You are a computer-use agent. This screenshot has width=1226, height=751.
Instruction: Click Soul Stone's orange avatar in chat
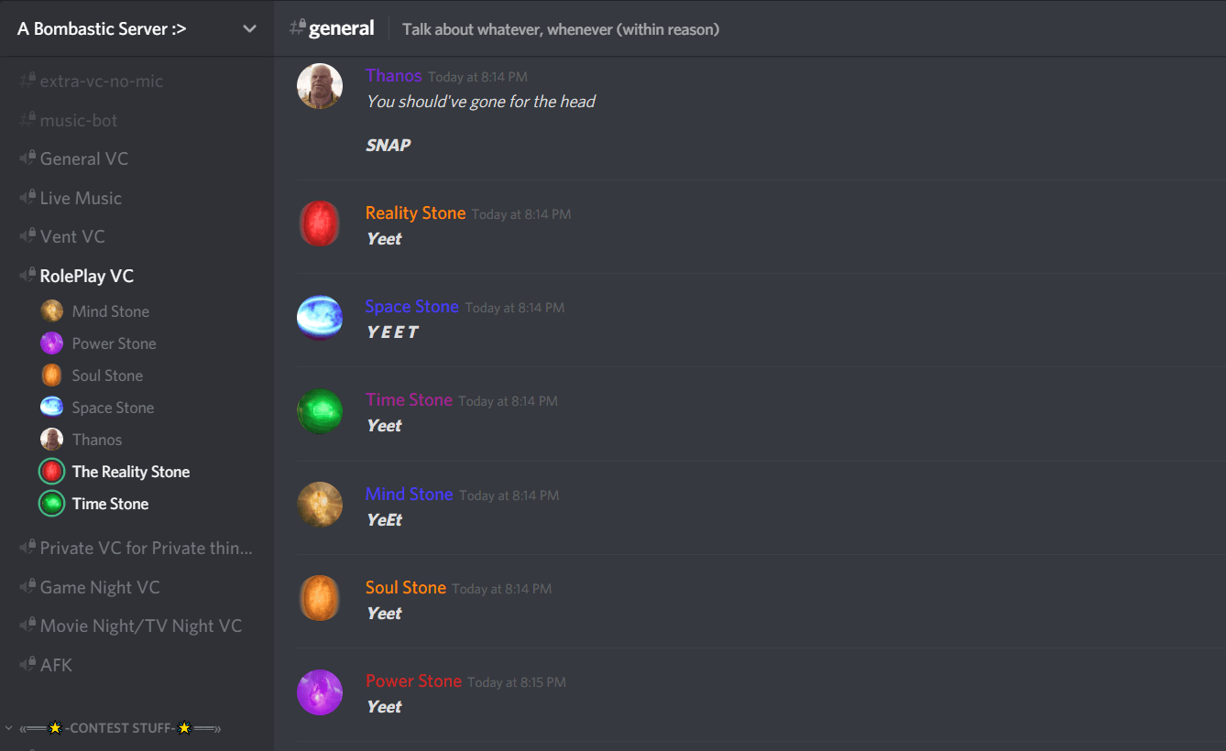click(x=320, y=598)
